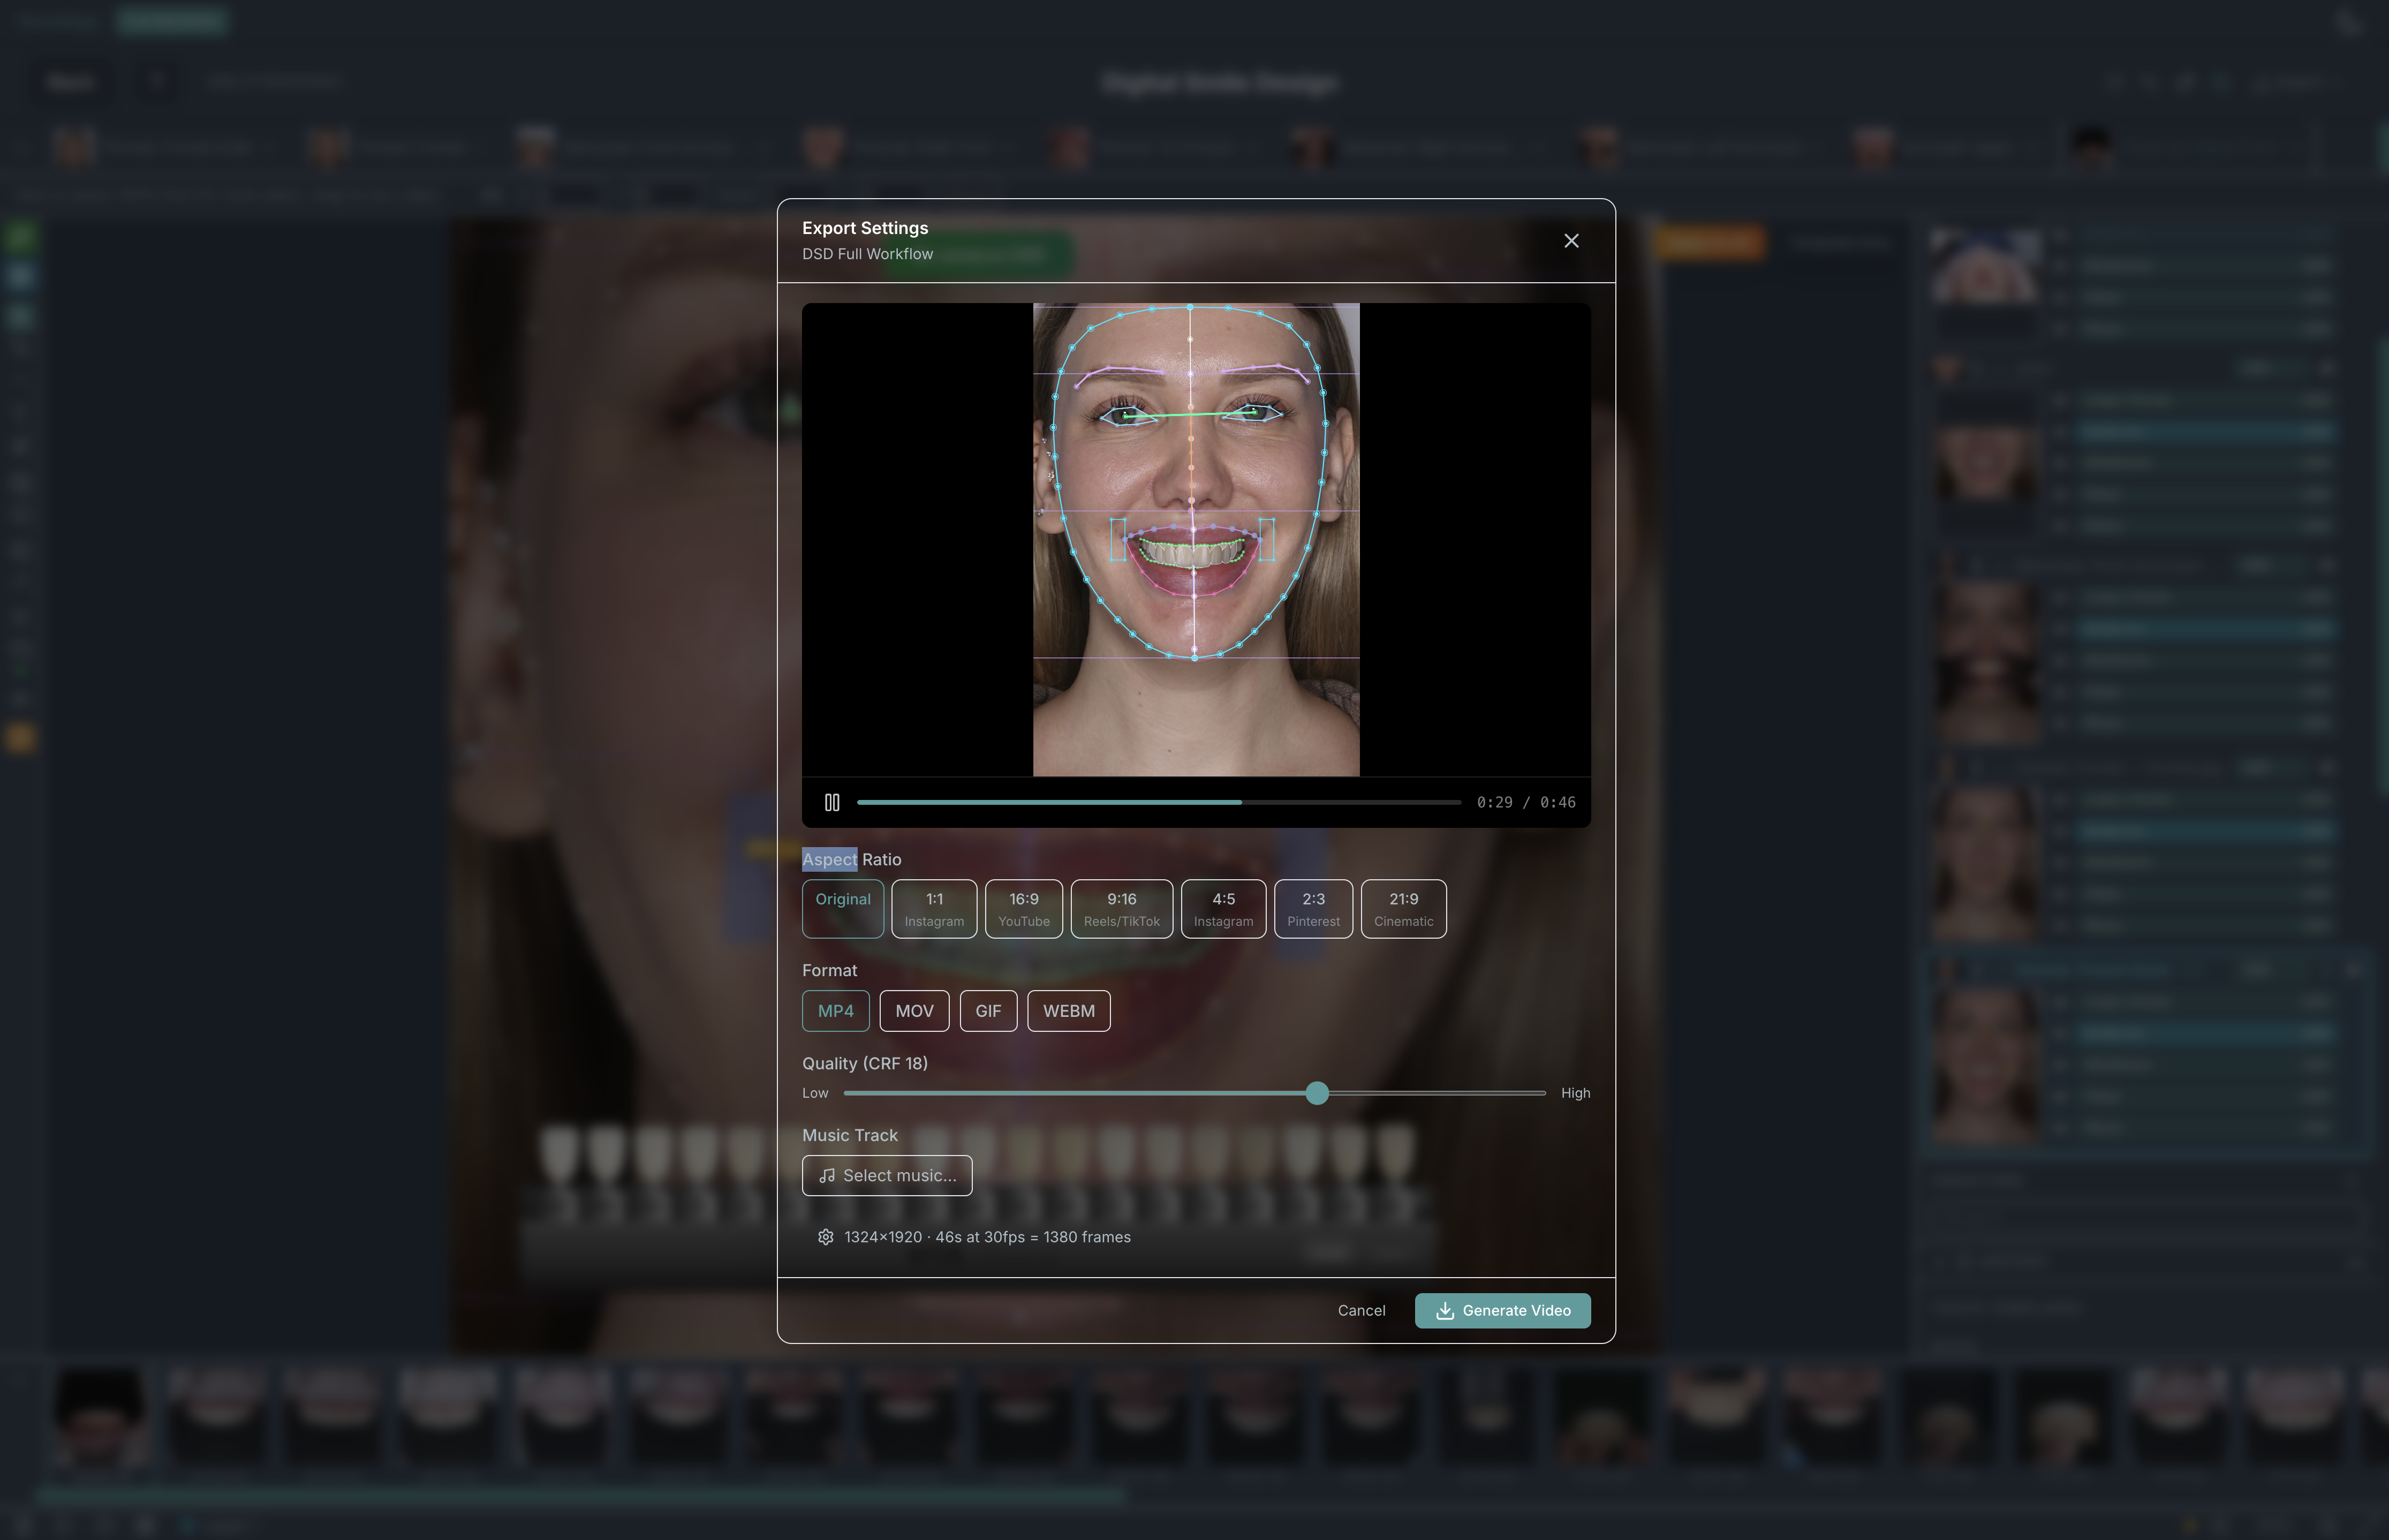Open the Select music picker

click(887, 1175)
